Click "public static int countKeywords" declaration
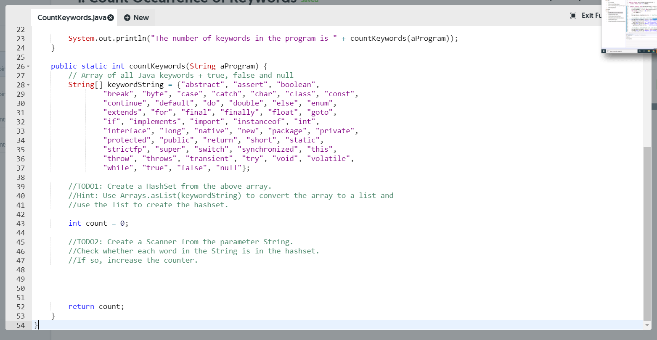657x340 pixels. tap(118, 66)
